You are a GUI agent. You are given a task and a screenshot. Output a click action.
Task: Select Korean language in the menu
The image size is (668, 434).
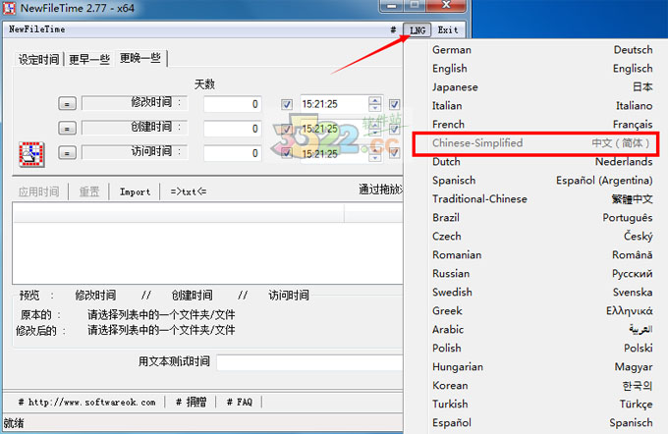pos(542,386)
